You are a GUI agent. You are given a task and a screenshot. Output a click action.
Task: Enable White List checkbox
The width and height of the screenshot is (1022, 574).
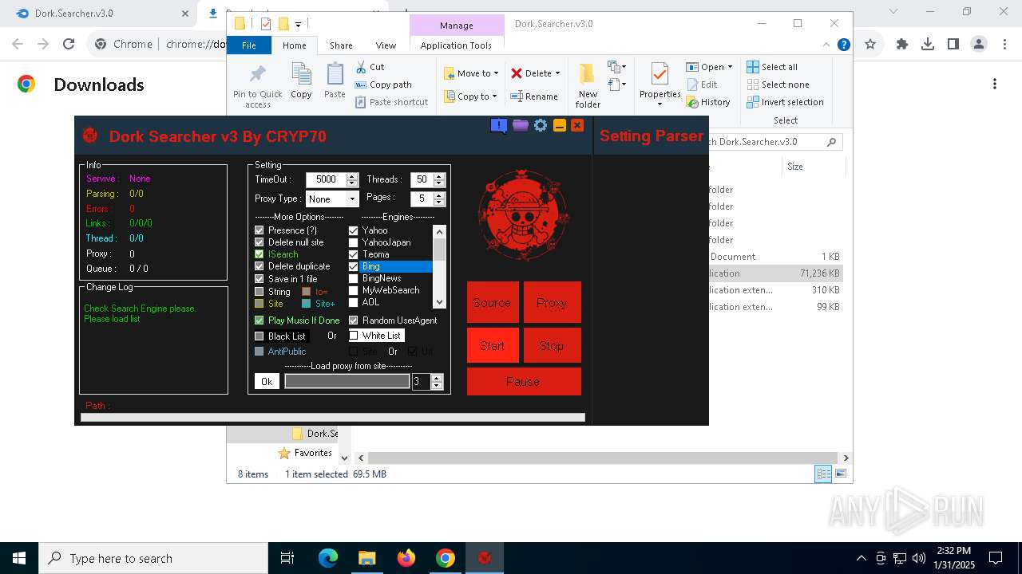354,336
